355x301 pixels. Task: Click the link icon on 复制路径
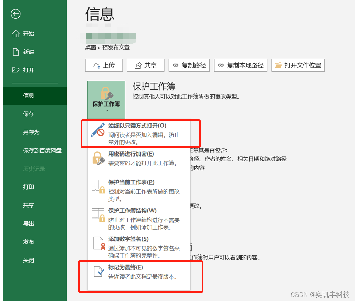(x=176, y=65)
